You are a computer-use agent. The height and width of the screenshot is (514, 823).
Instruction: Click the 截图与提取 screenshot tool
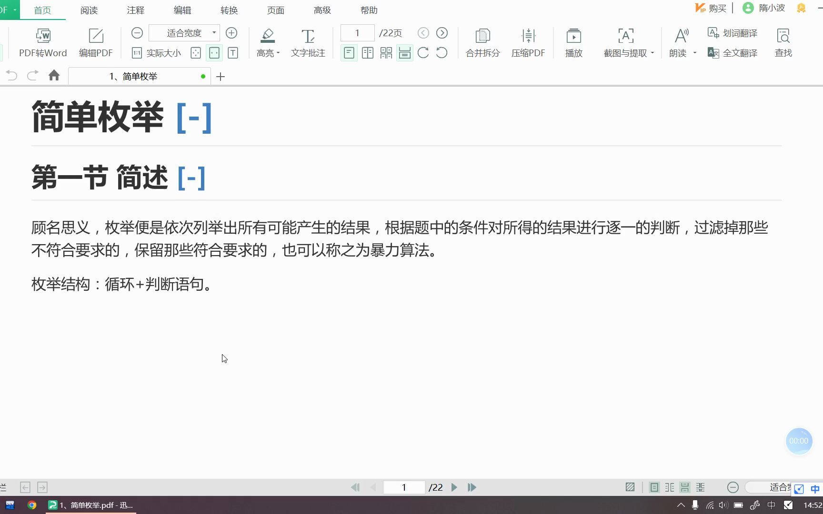[625, 43]
